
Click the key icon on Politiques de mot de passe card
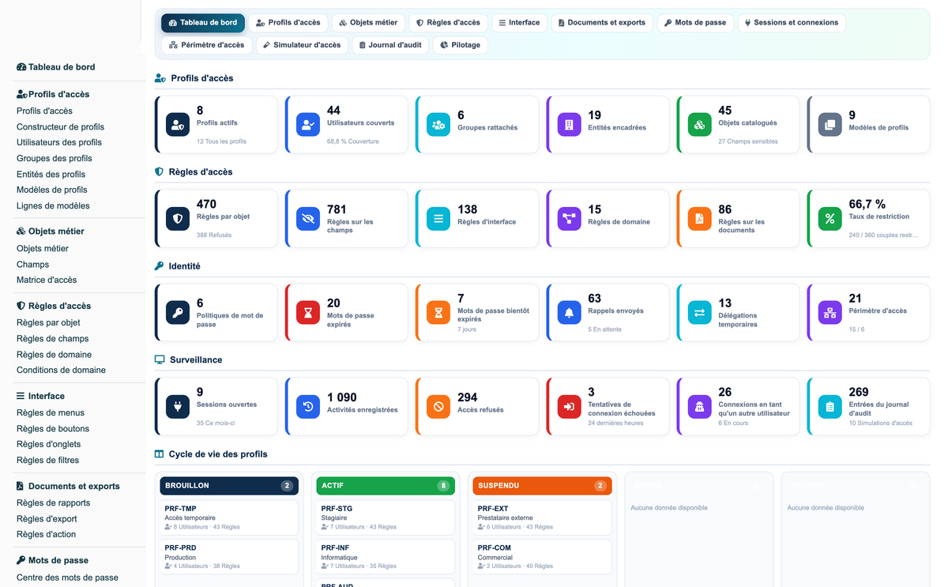[x=178, y=313]
